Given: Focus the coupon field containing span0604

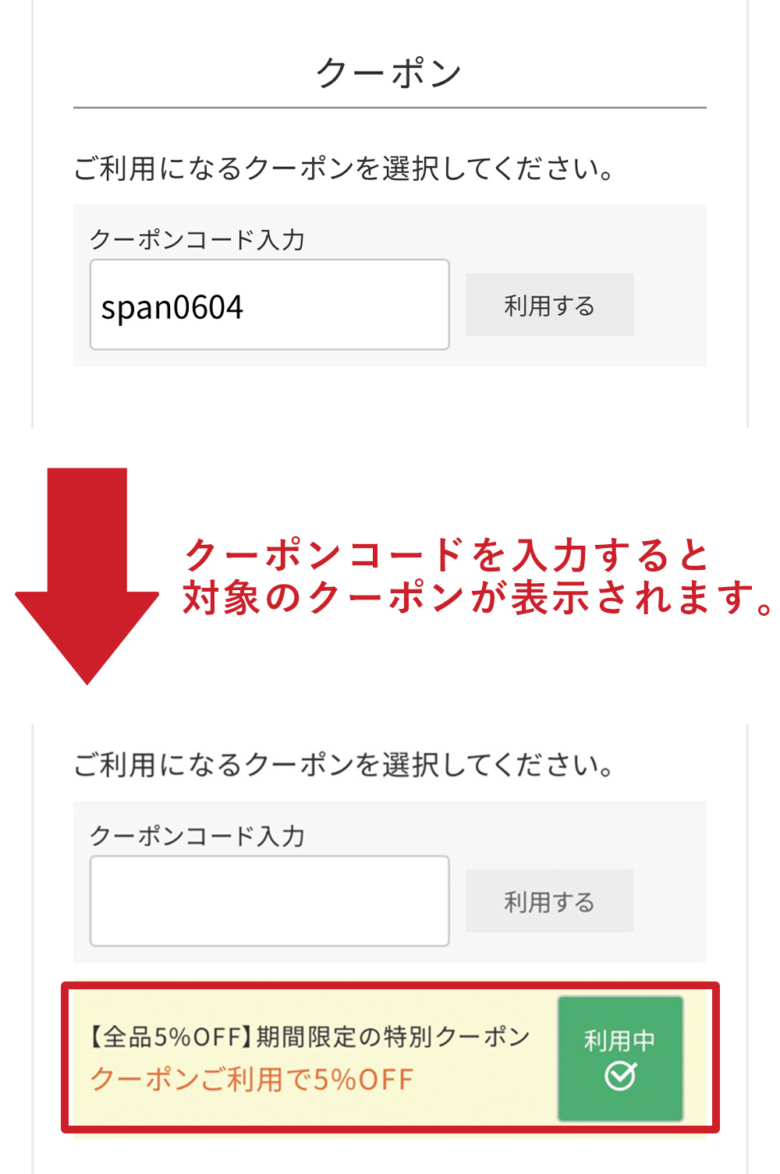Looking at the screenshot, I should coord(269,305).
